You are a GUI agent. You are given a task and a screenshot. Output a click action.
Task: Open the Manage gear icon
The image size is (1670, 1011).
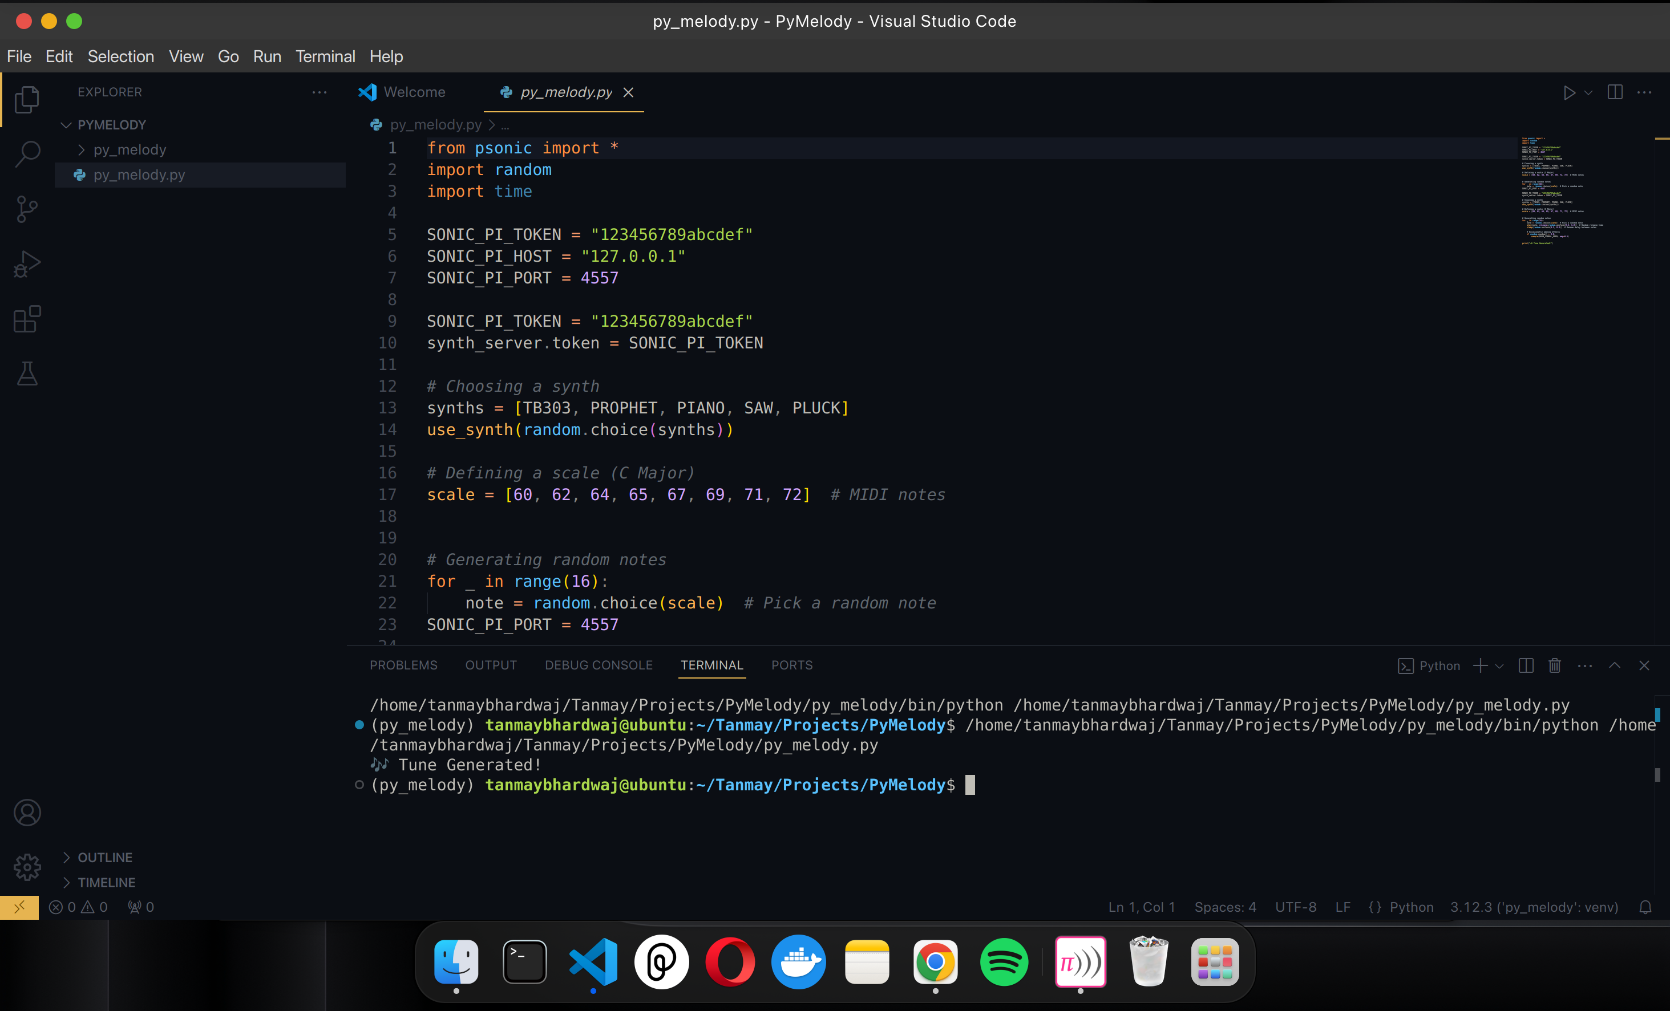tap(27, 867)
